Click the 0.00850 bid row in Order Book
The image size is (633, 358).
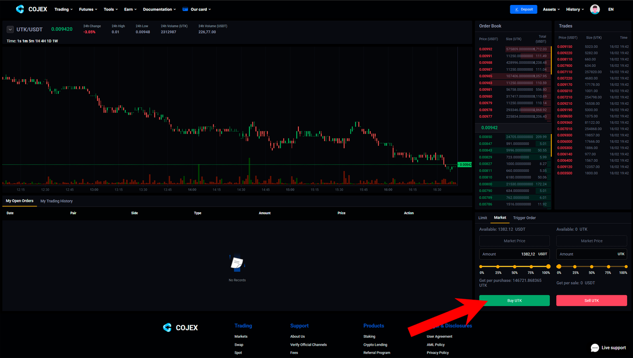click(513, 137)
